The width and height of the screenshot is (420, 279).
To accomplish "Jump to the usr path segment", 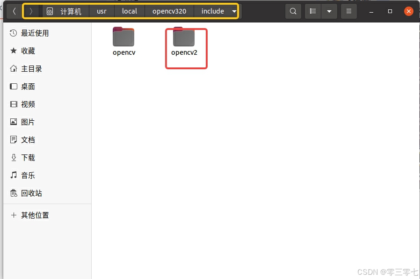I will [102, 11].
